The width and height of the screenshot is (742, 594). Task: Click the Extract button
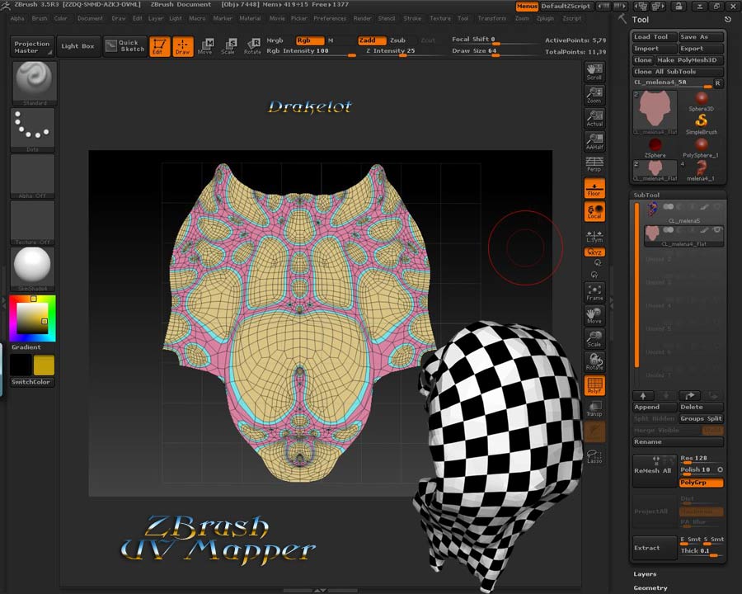[655, 548]
